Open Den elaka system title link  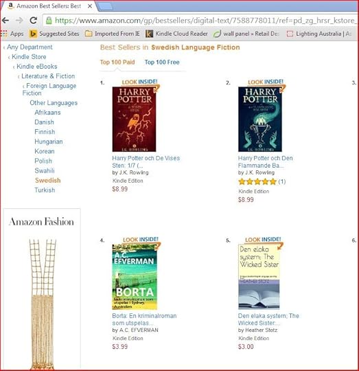point(268,319)
